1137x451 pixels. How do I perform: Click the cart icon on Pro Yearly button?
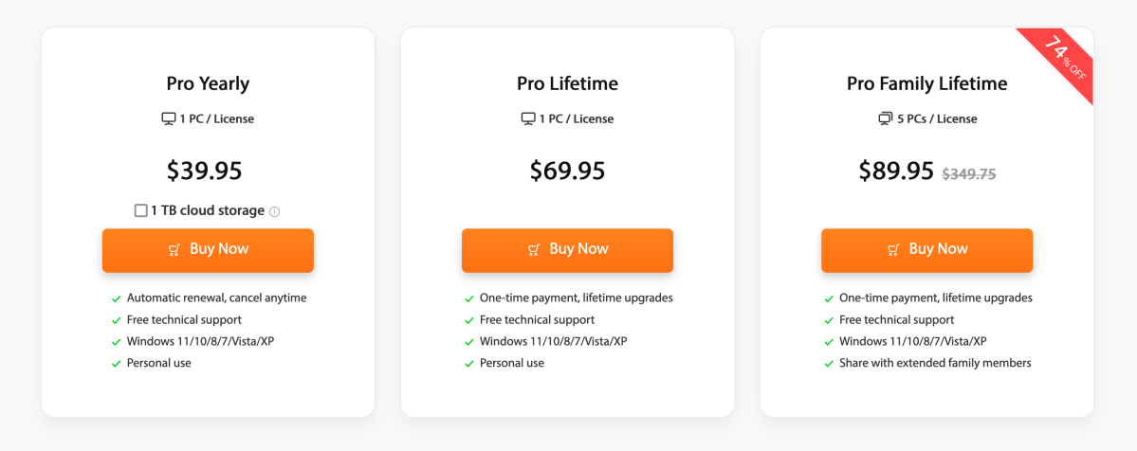coord(174,249)
